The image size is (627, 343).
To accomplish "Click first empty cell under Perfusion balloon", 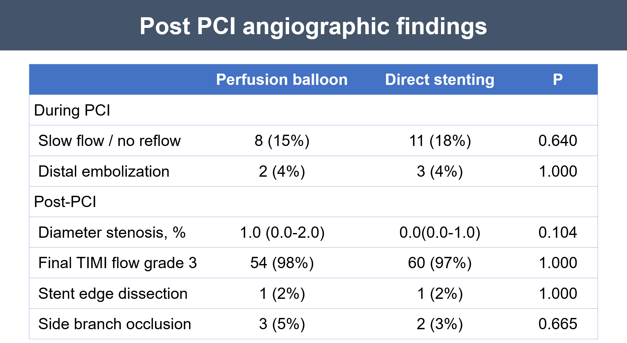I will click(282, 110).
